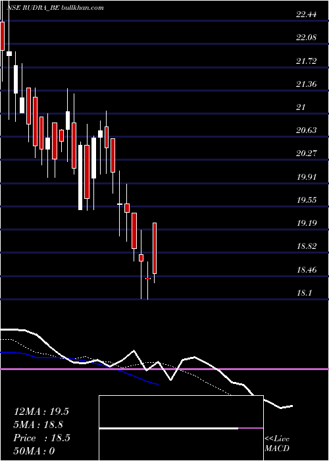Click the 12MA : 19.5 readout

[x=41, y=412]
